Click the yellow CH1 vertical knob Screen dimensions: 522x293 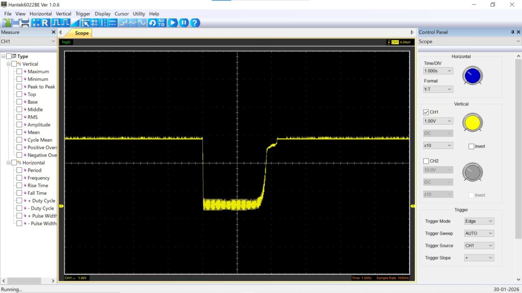click(x=472, y=123)
